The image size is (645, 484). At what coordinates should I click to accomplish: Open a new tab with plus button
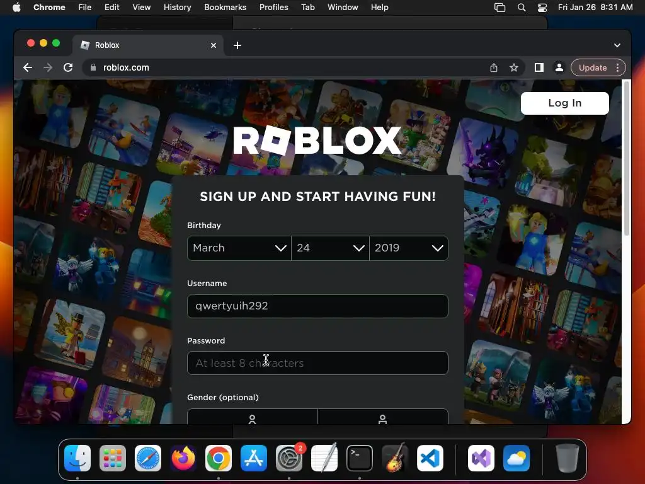coord(237,45)
